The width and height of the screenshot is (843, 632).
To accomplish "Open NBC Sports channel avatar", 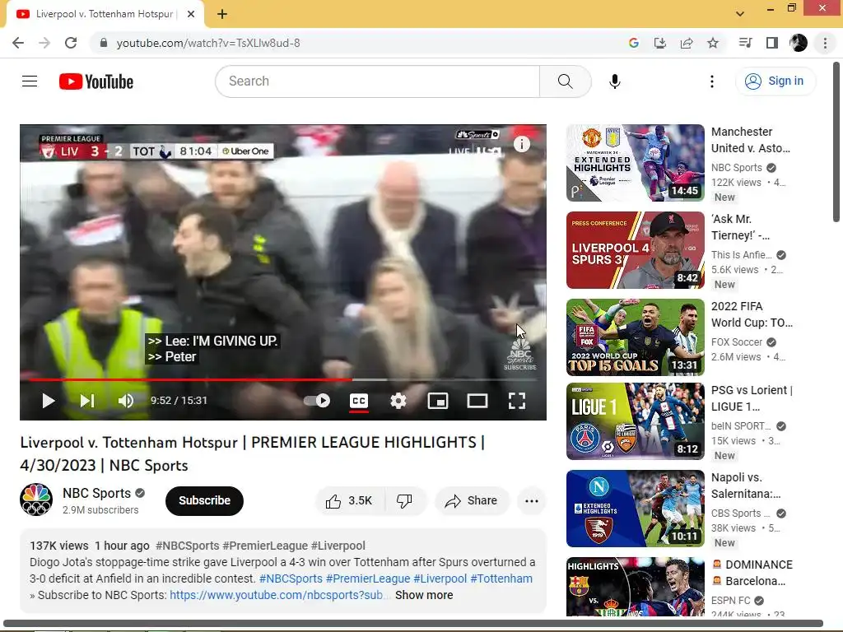I will (x=36, y=500).
